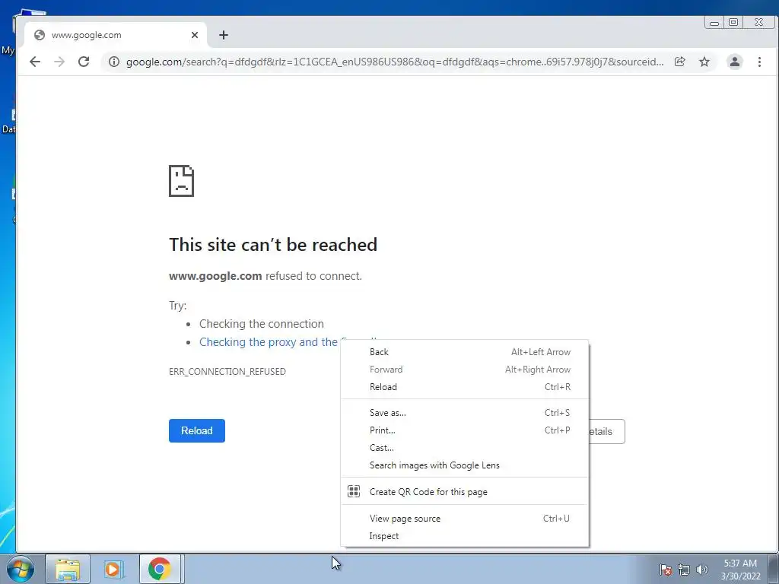
Task: Open the Windows Start button
Action: 21,569
